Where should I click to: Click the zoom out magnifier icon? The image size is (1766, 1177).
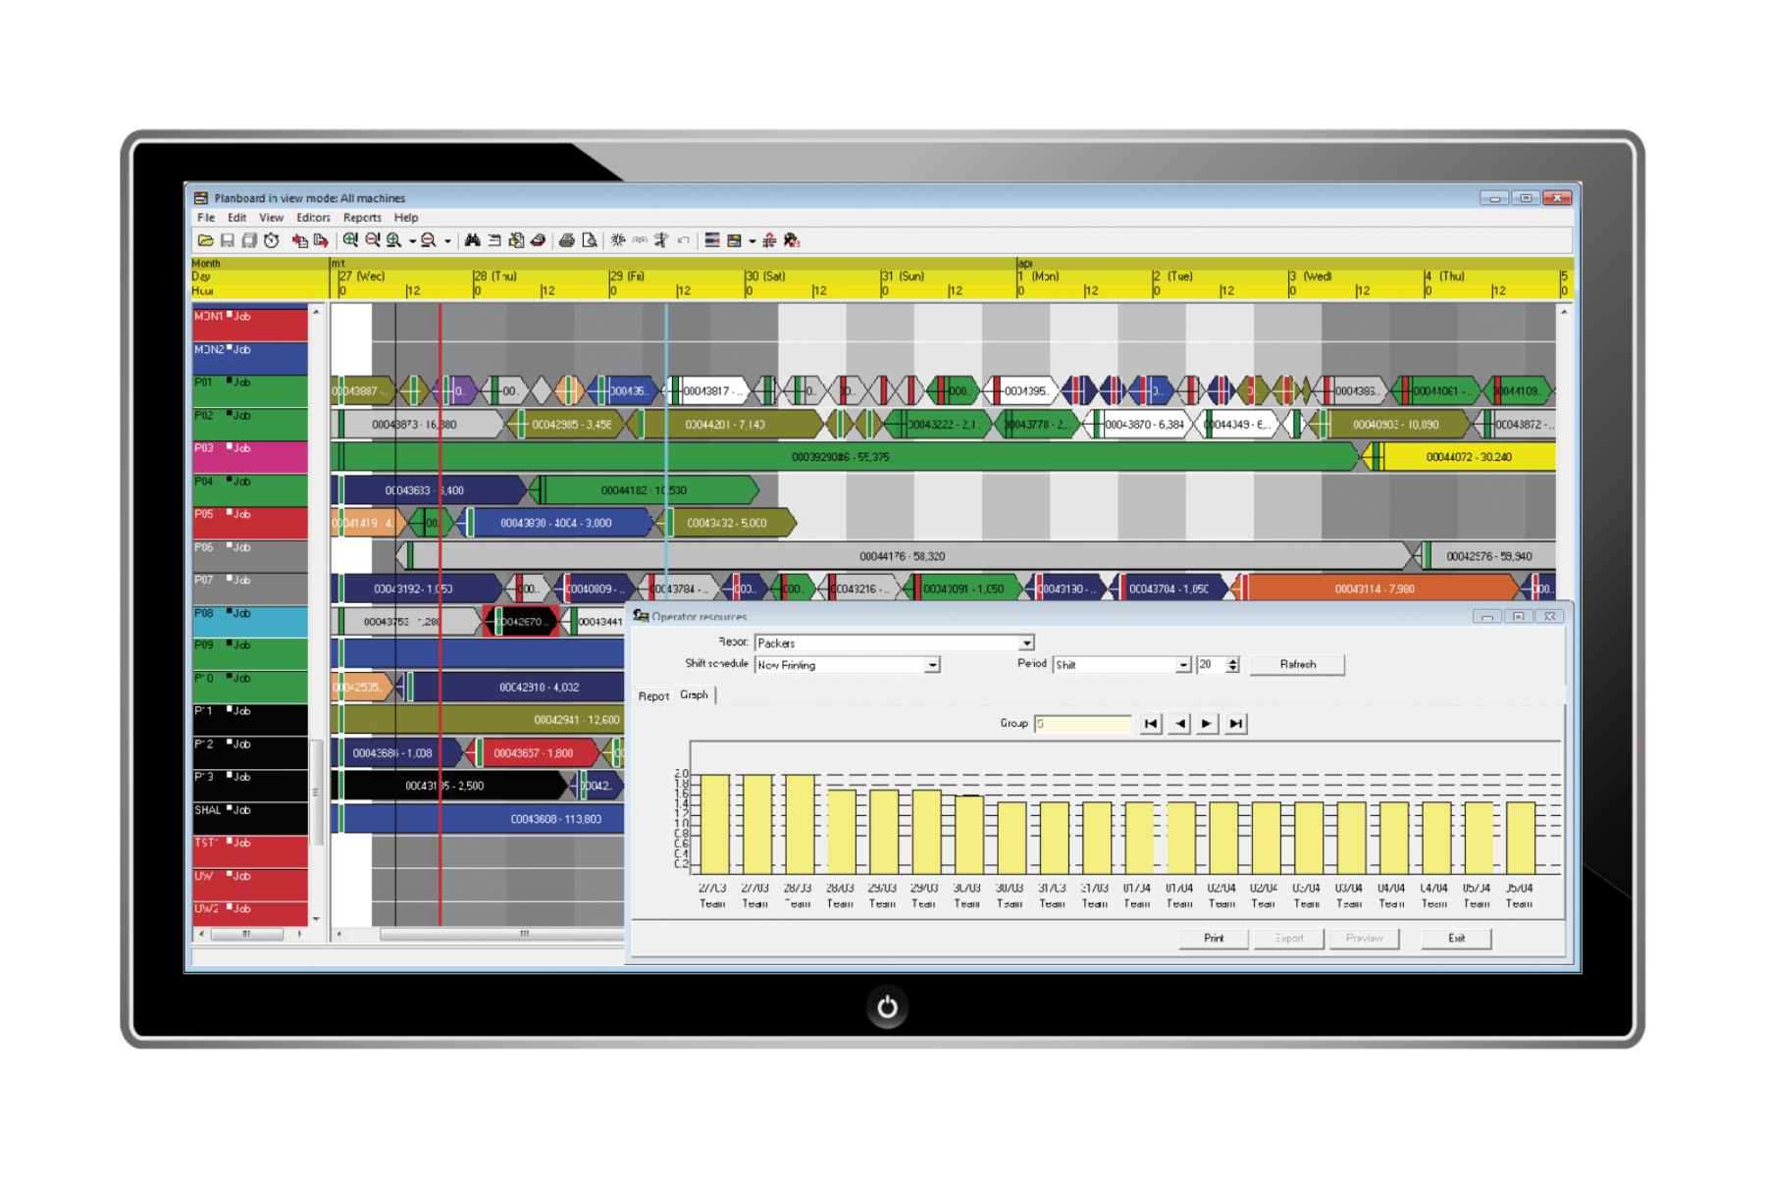[374, 240]
